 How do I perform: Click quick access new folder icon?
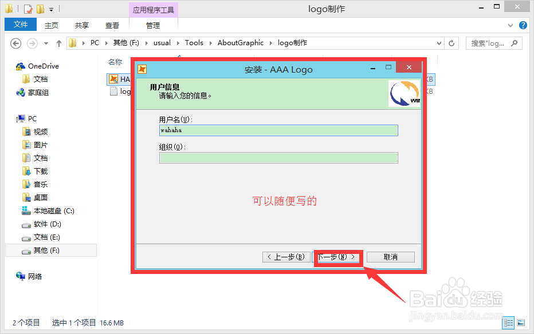tap(40, 9)
